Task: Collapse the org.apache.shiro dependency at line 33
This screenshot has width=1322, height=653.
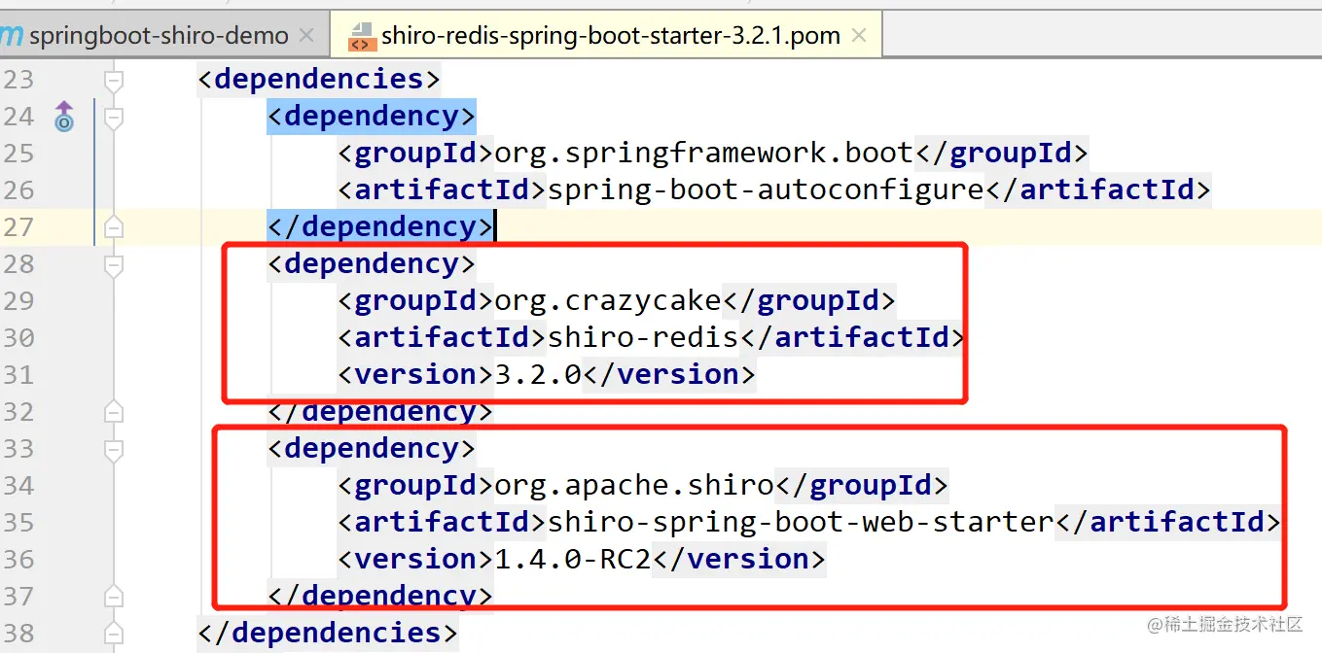Action: pos(114,449)
